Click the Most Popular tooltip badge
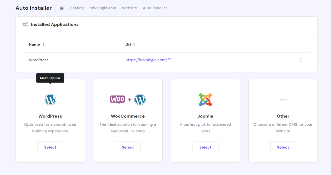This screenshot has height=175, width=331. coord(50,78)
